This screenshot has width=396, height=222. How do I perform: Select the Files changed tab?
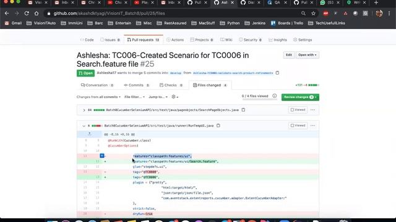pos(210,85)
